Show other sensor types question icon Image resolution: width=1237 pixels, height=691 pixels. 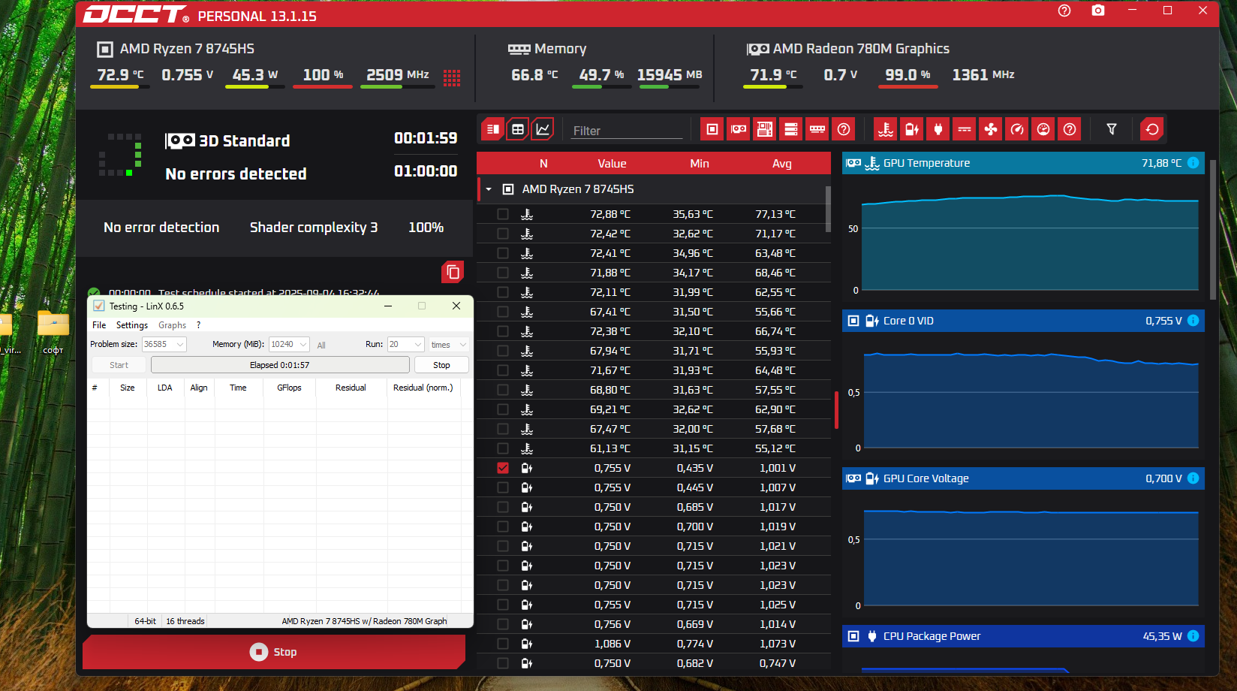[1070, 129]
